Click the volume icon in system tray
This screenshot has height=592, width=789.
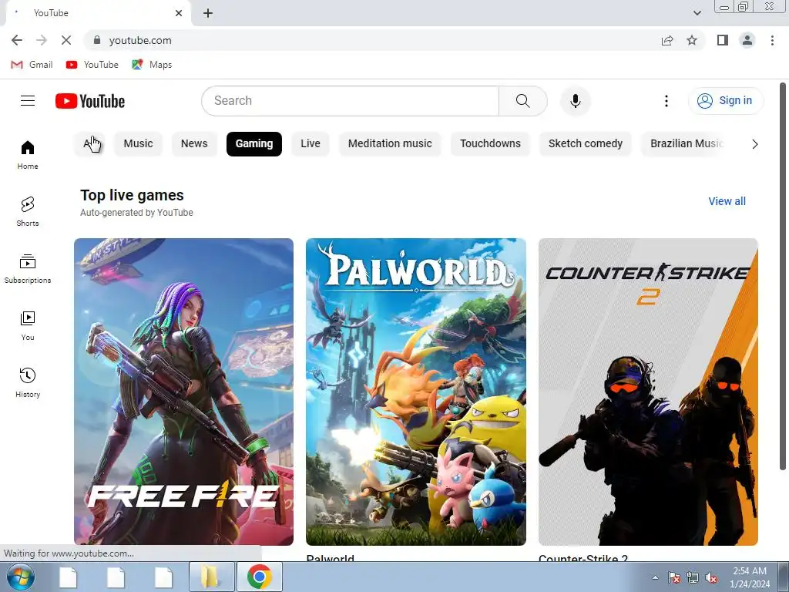point(711,578)
